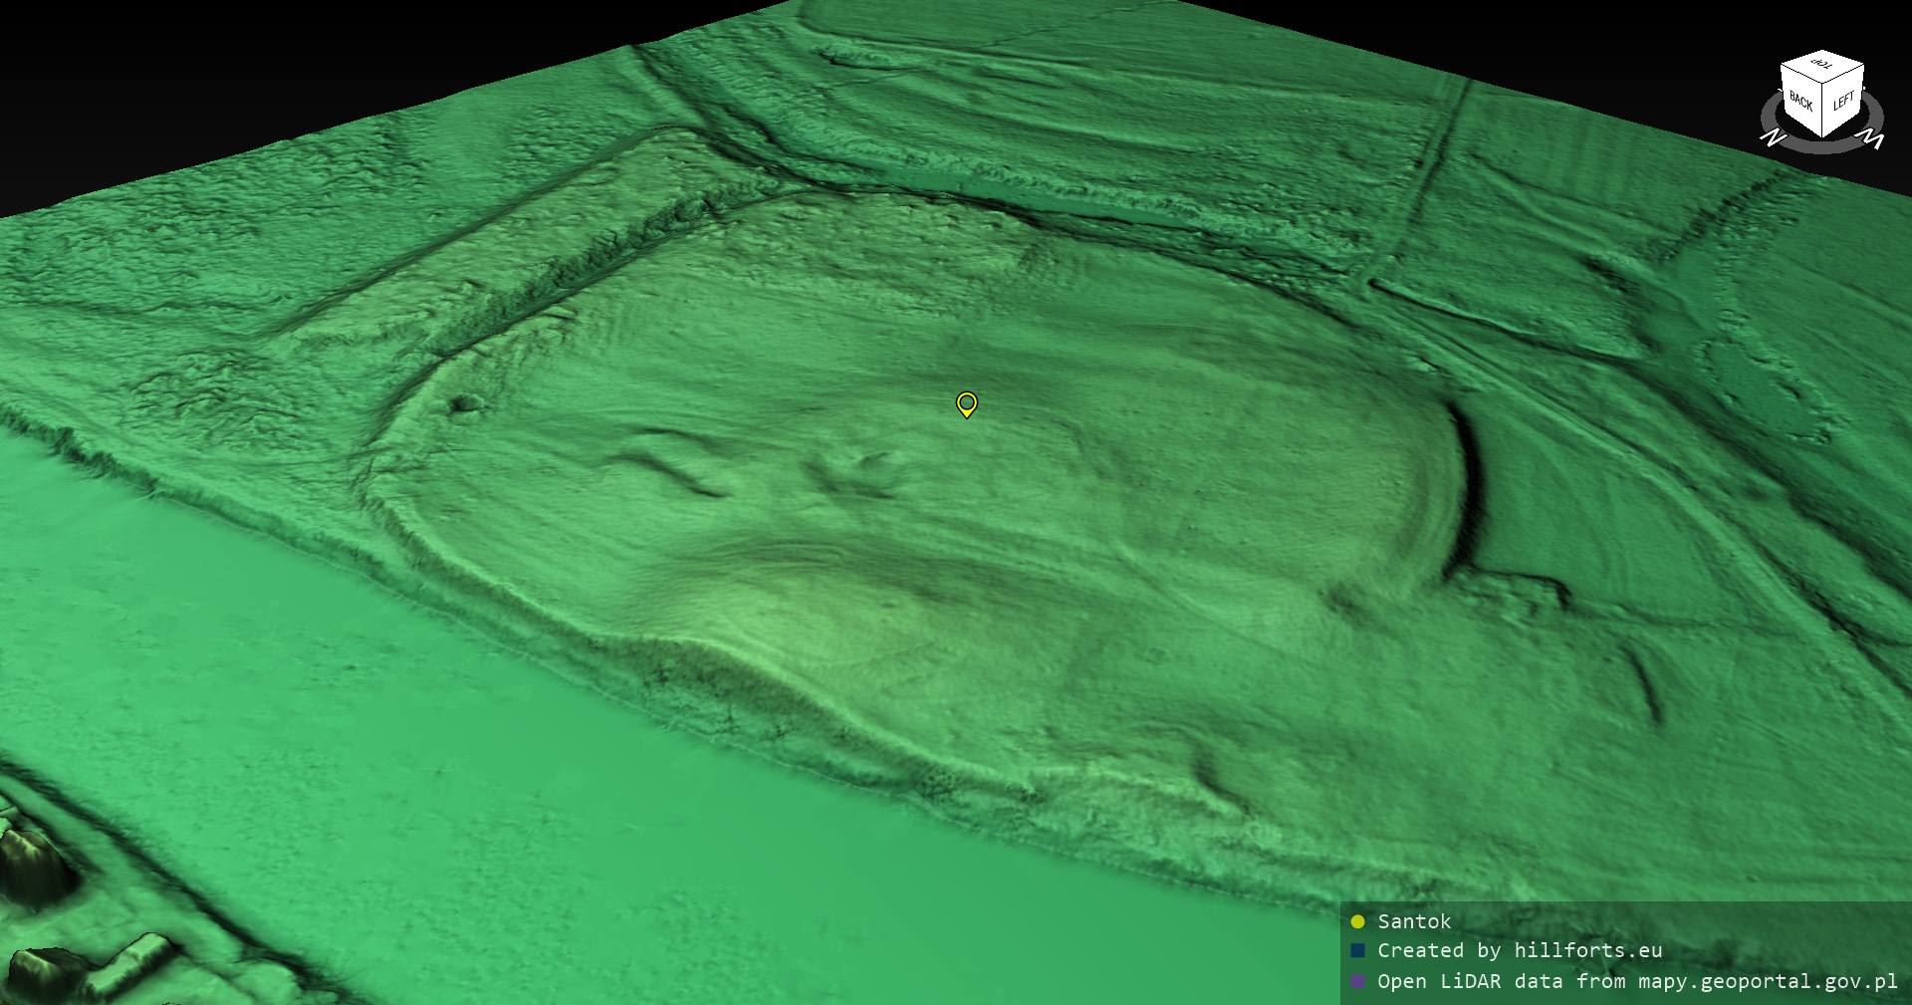Click the yellow dot beside Santok in legend
Image resolution: width=1912 pixels, height=1005 pixels.
point(1357,921)
